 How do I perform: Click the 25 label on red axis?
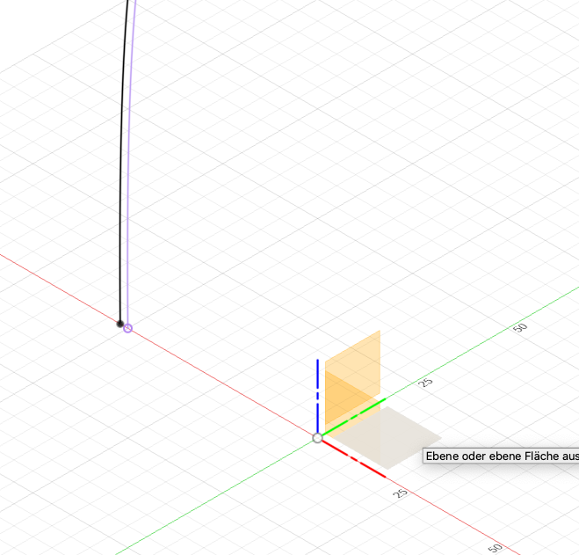(401, 493)
